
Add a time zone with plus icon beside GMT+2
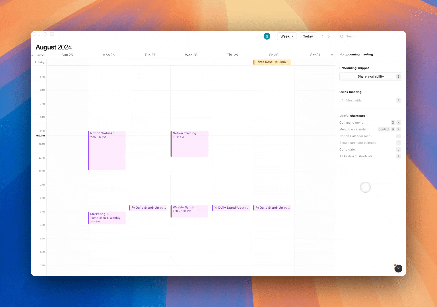32,55
